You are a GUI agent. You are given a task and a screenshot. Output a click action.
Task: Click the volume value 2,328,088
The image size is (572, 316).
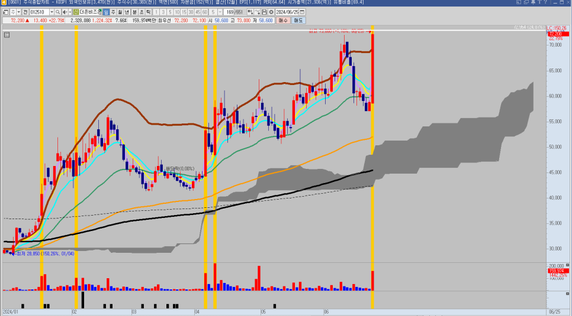[81, 21]
